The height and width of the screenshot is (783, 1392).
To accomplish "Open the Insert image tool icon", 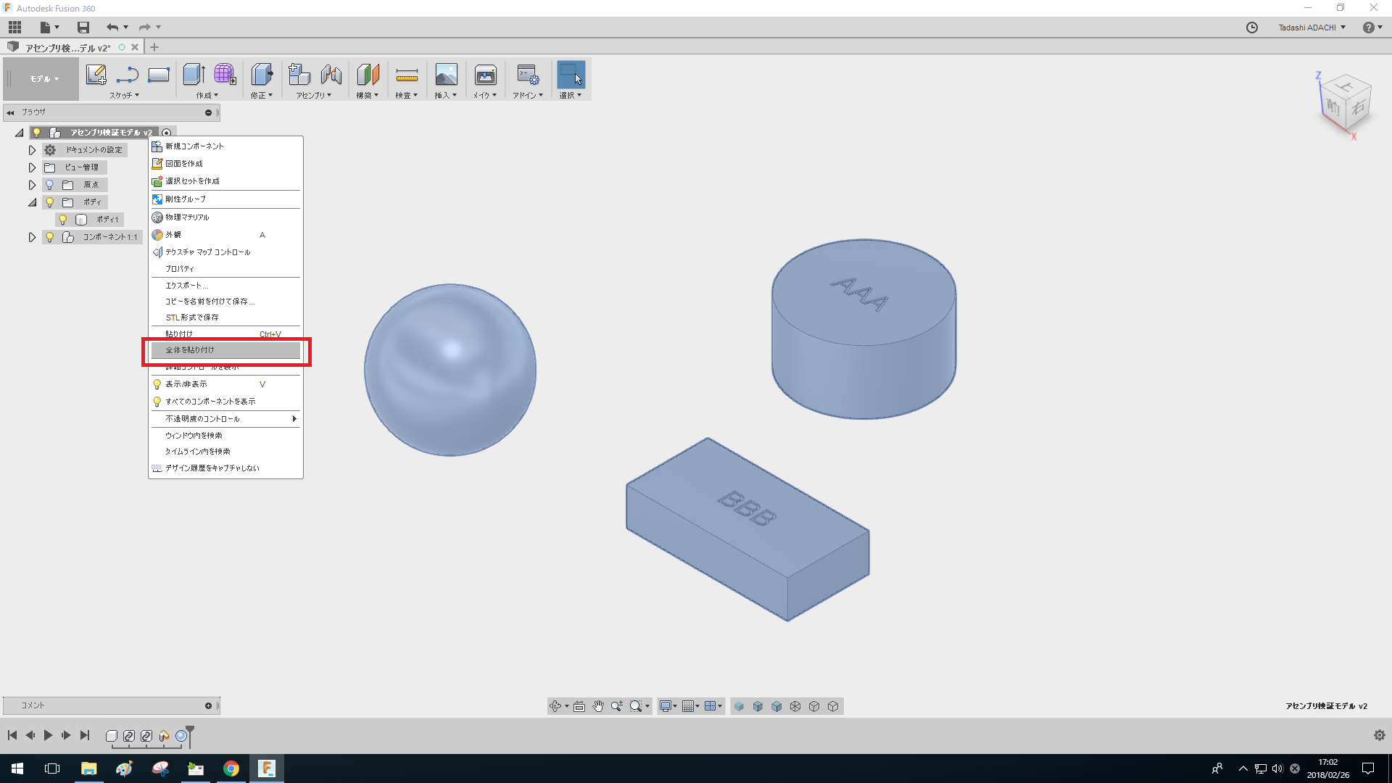I will (446, 75).
